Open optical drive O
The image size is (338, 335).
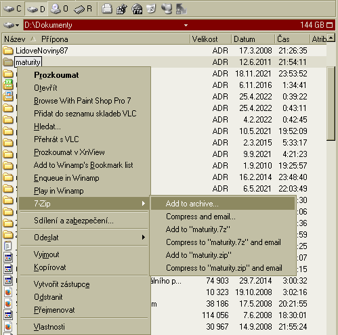[59, 9]
